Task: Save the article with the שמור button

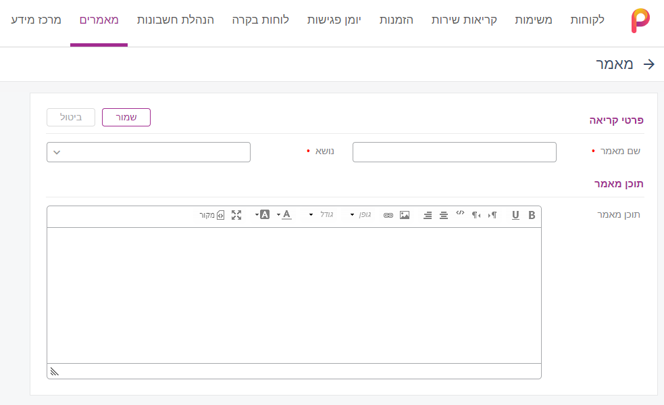Action: point(126,117)
